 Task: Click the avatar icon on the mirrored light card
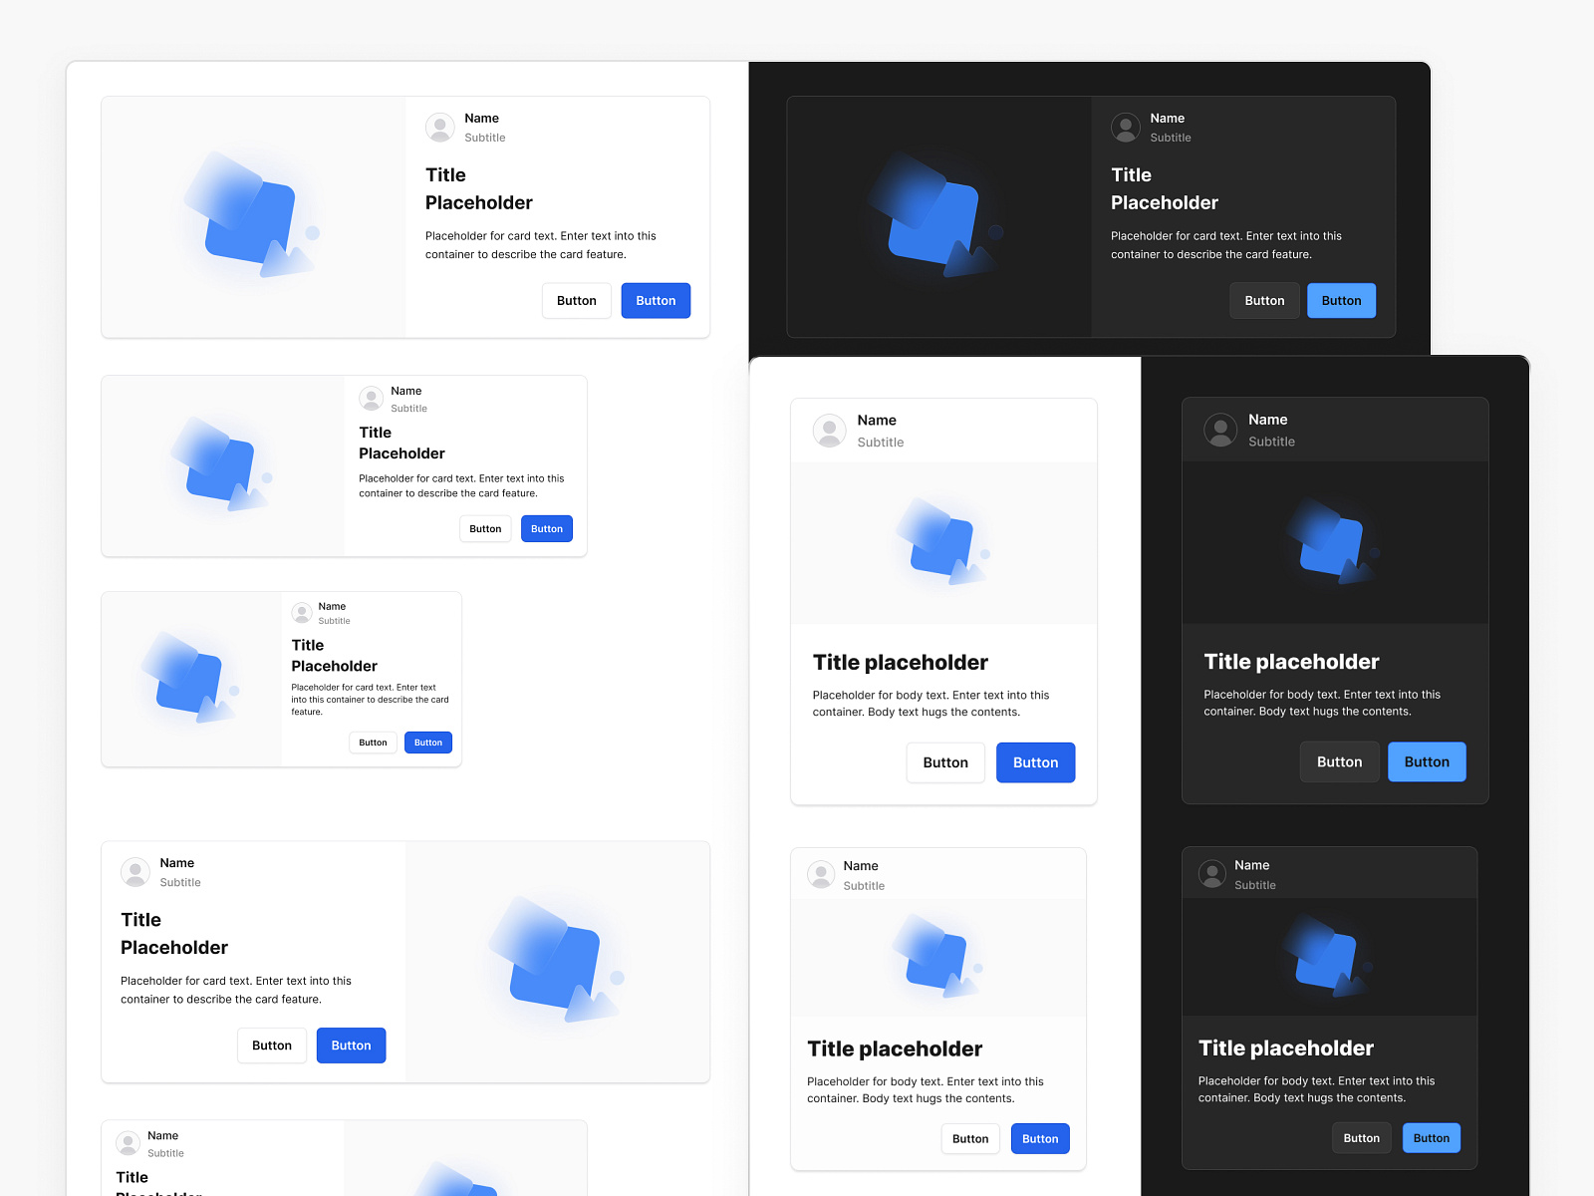click(x=135, y=871)
